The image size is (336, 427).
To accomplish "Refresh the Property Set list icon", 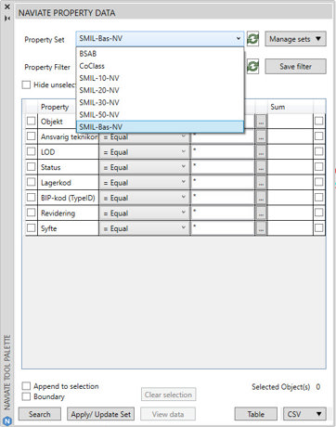I will 252,39.
